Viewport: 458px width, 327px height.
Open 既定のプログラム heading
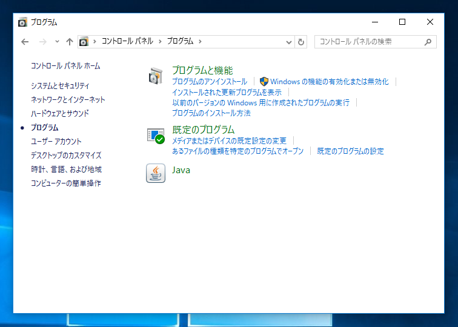(x=204, y=130)
